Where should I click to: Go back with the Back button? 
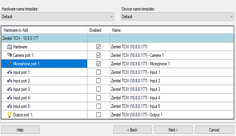click(132, 130)
